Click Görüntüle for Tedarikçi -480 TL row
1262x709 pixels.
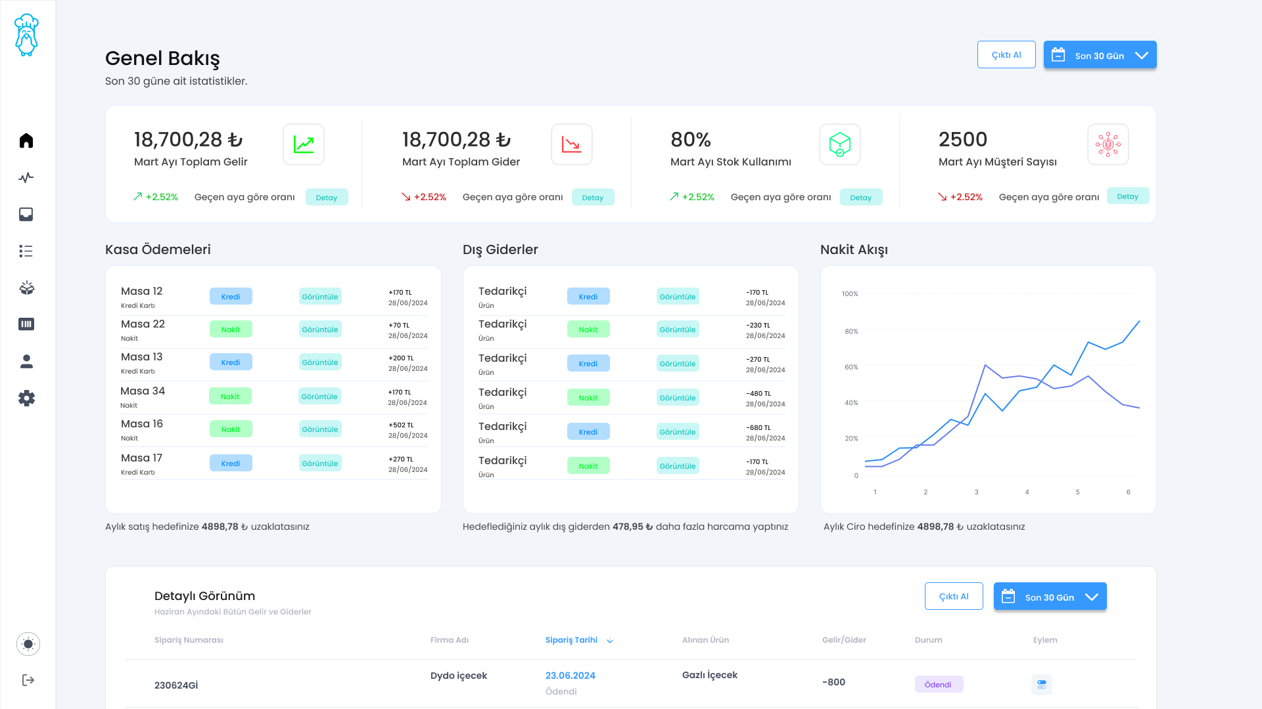[678, 398]
